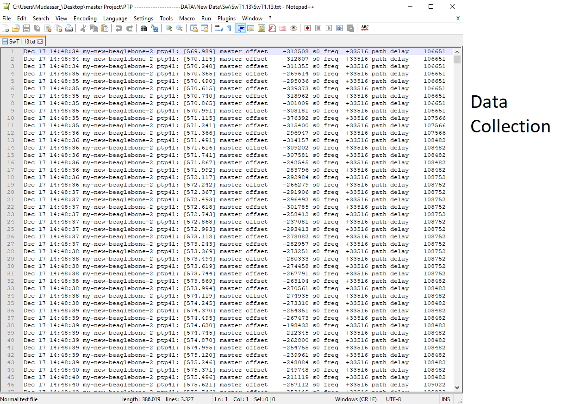Viewport: 561px width, 404px height.
Task: Undo the last edit via toolbar
Action: (119, 28)
